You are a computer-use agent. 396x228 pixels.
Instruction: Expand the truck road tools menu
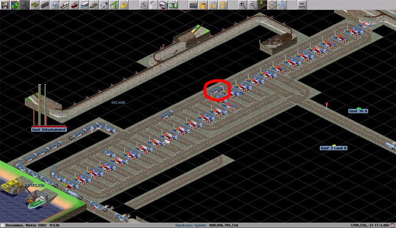[x=84, y=5]
